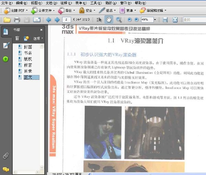The image size is (206, 175).
Task: Open the Forms dropdown arrow
Action: coord(135,10)
